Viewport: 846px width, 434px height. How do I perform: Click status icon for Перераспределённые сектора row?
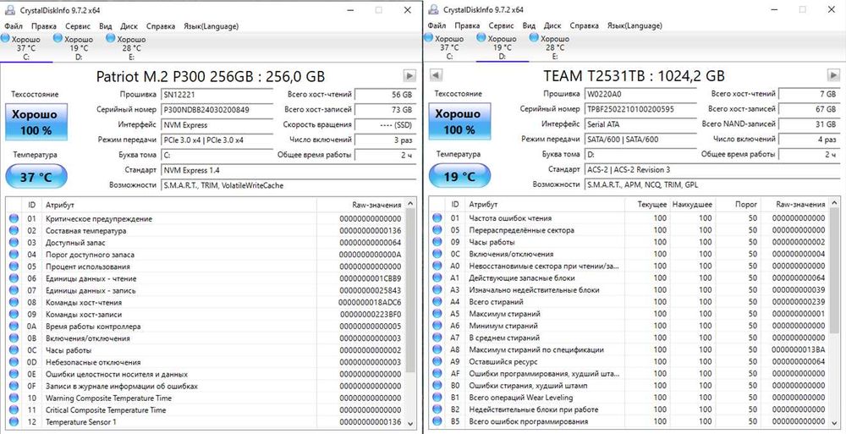coord(437,230)
